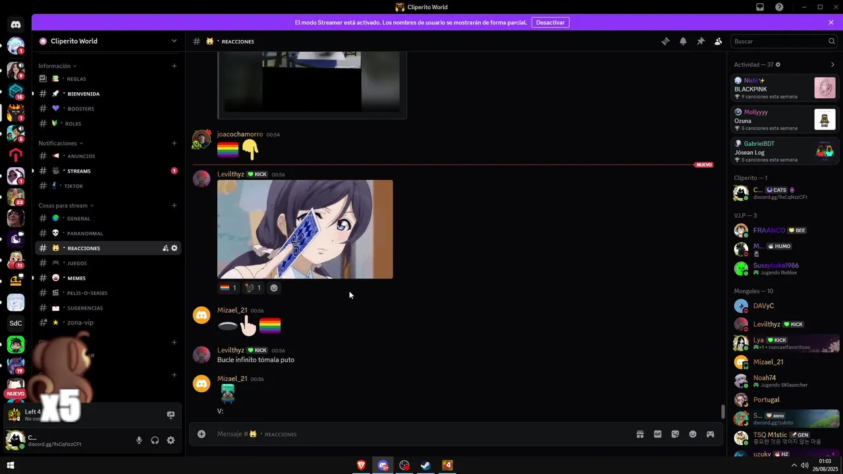Screen dimensions: 843x474
Task: Toggle rainbow flag reaction on Levilthyz image
Action: [229, 288]
